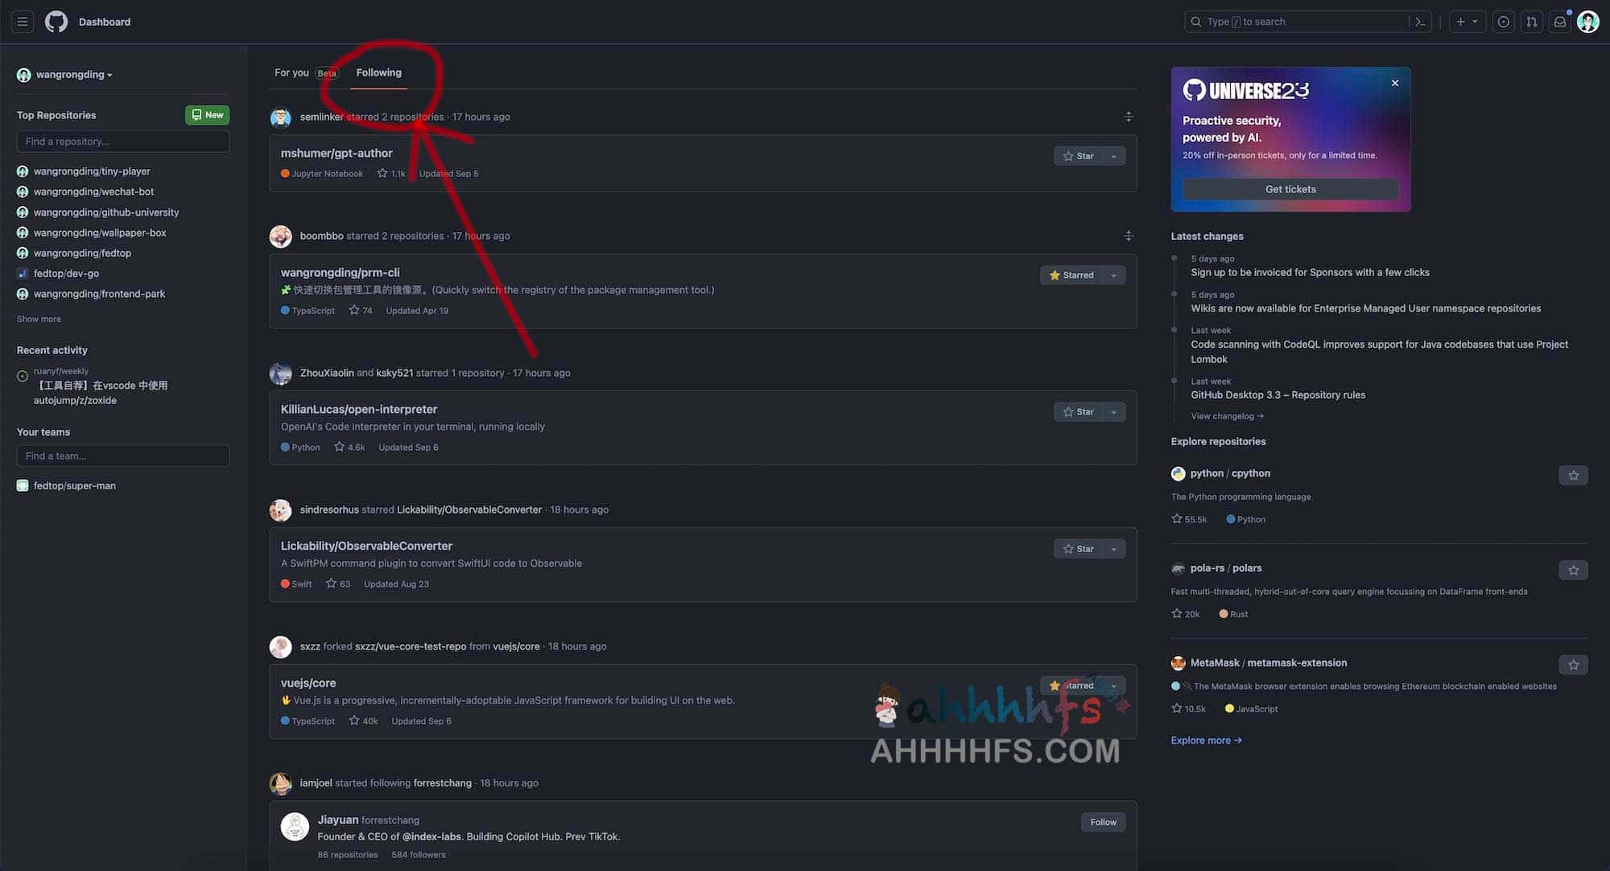Close the Universe23 advertisement banner
The image size is (1610, 871).
[x=1393, y=83]
